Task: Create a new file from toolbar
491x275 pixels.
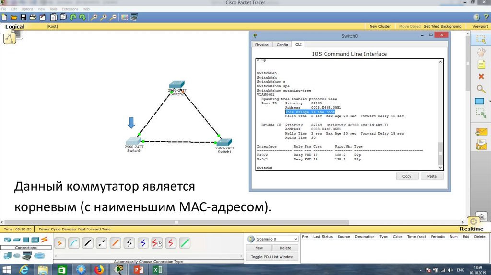Action: 4,17
